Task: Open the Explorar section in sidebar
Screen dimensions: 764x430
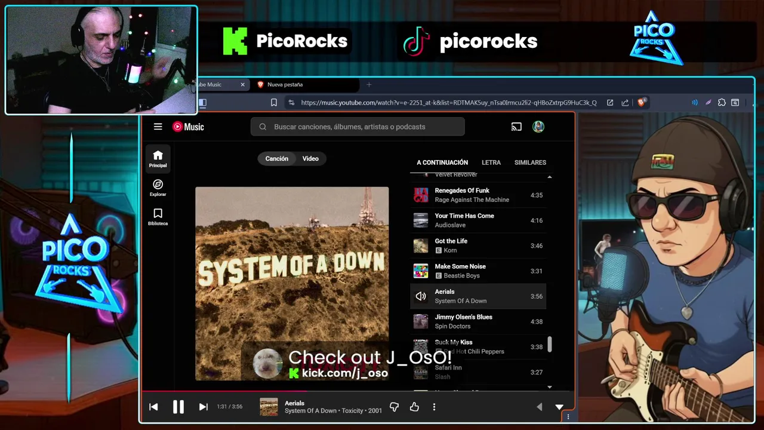Action: tap(158, 188)
